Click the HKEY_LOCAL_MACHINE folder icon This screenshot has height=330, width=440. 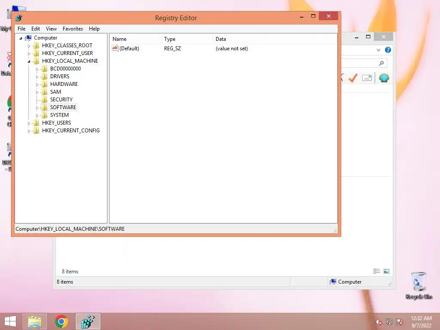tap(36, 61)
